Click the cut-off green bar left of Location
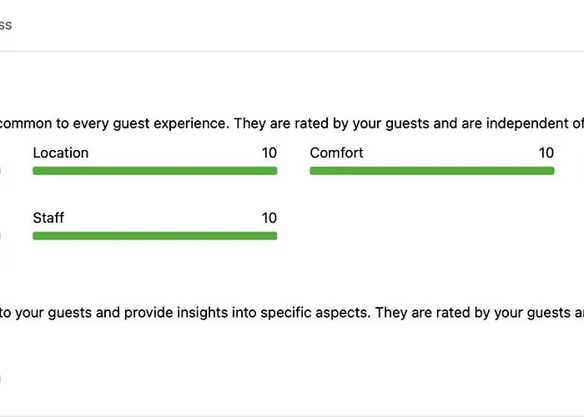Viewport: 584px width, 417px height. coord(0,171)
